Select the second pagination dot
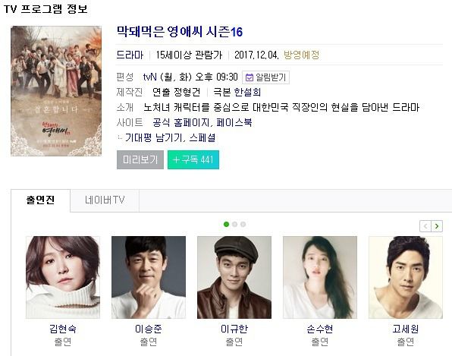The image size is (452, 356). [x=234, y=224]
